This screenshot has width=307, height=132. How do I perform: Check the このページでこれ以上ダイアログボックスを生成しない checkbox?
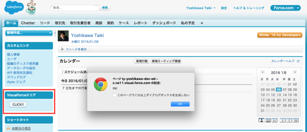(115, 95)
